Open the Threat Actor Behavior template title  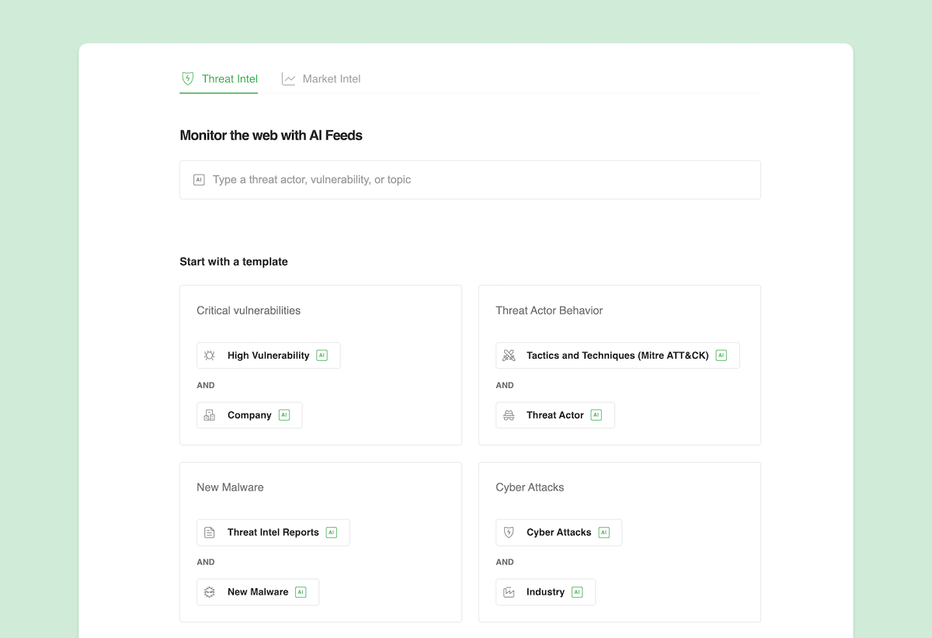coord(549,310)
